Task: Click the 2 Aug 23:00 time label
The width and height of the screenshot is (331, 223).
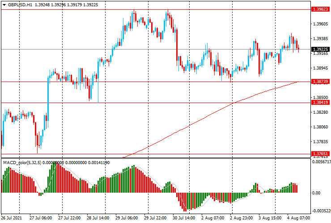Action: coord(241,218)
